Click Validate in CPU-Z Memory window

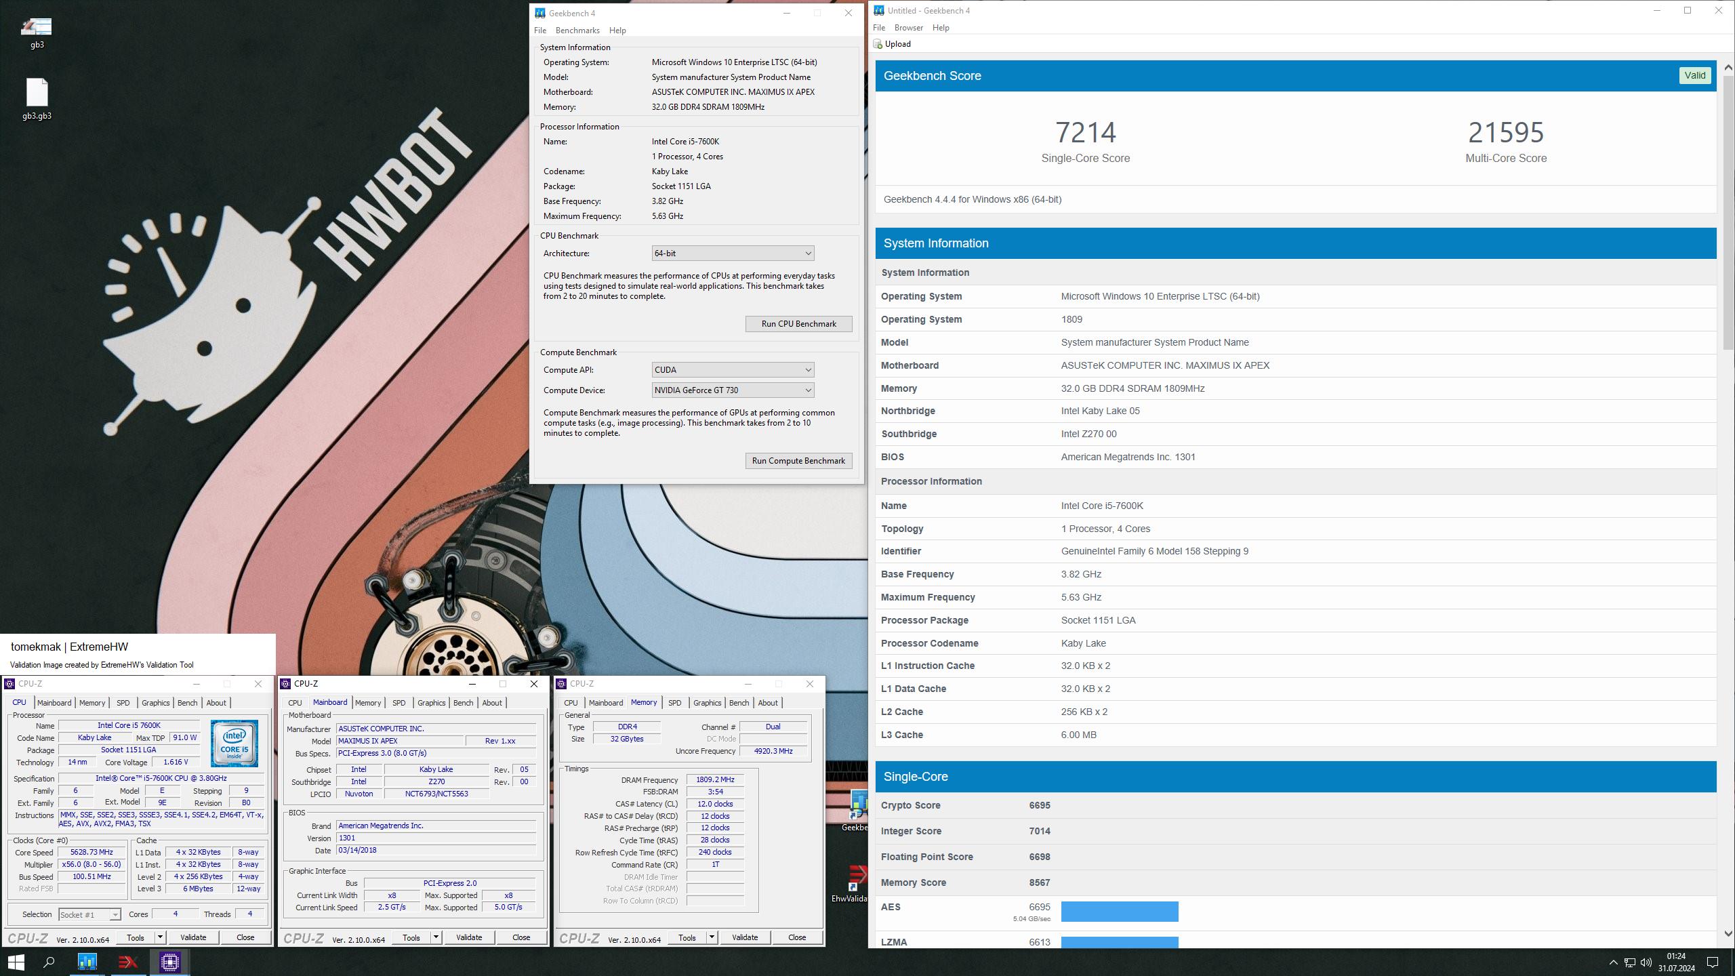coord(745,937)
